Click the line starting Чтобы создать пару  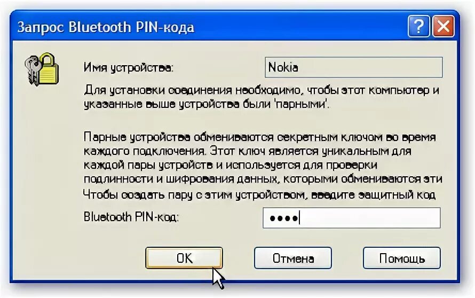[259, 194]
